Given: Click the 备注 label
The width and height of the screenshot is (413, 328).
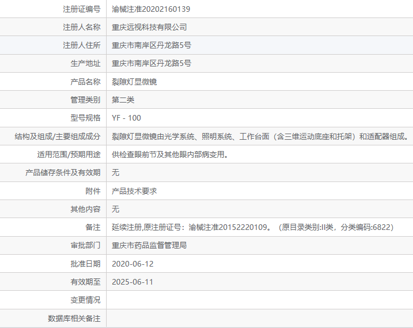Looking at the screenshot, I should coord(93,227).
